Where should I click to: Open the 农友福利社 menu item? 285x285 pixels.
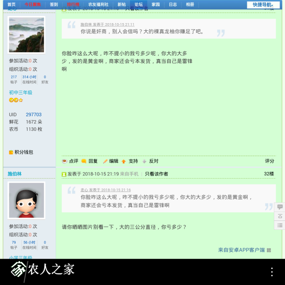point(98,4)
